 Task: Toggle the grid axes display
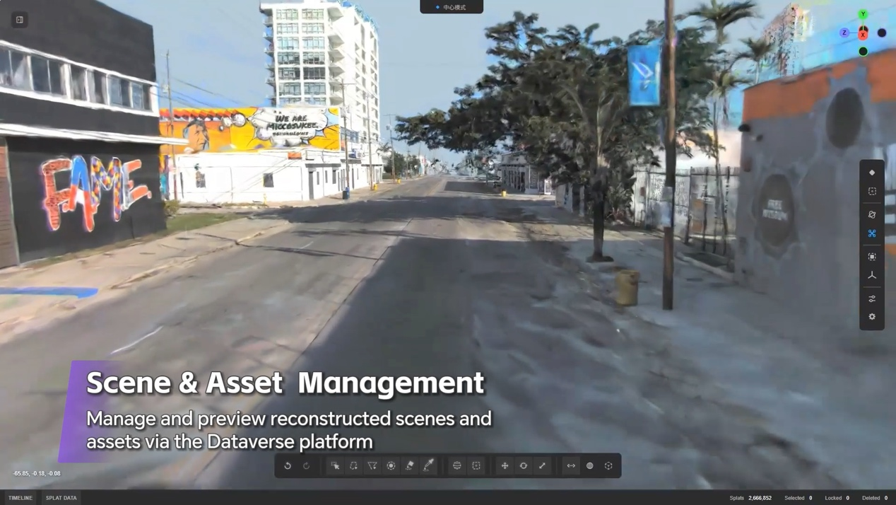(872, 275)
